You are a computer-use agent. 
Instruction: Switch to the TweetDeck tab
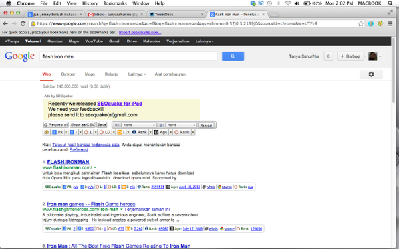coord(177,15)
